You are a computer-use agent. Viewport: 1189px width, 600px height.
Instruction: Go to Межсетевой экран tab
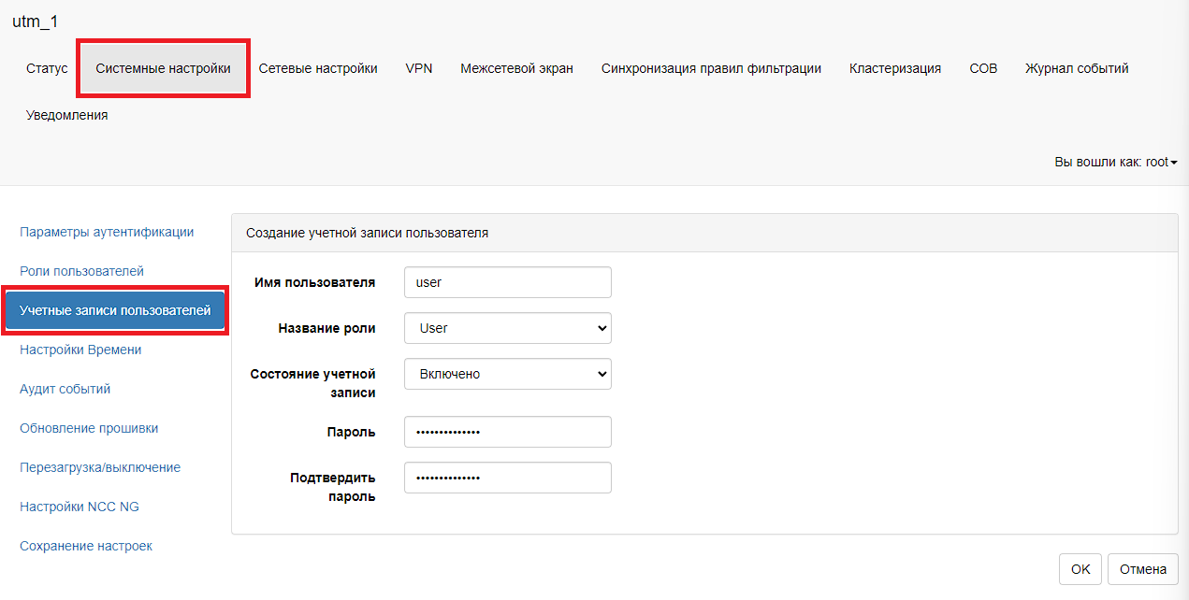click(x=516, y=68)
